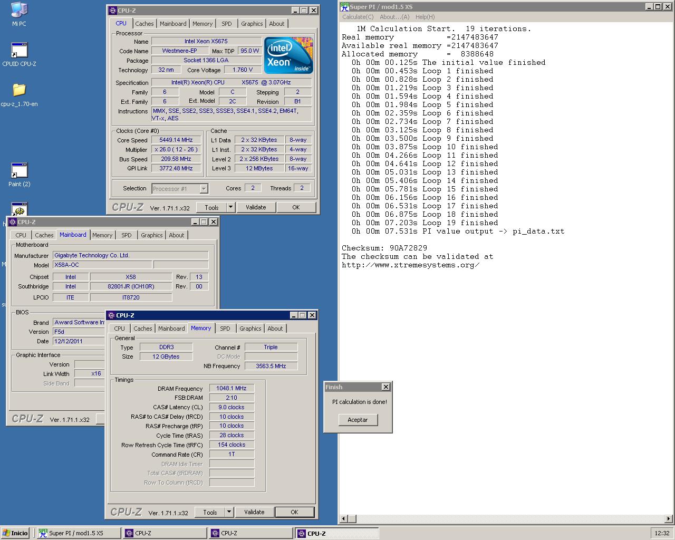This screenshot has height=540, width=675.
Task: Open About...(A) menu in Super PI
Action: tap(395, 17)
